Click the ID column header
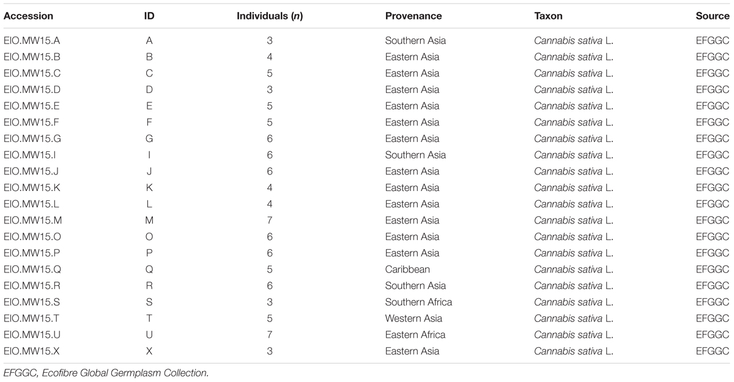The height and width of the screenshot is (382, 734). 149,16
